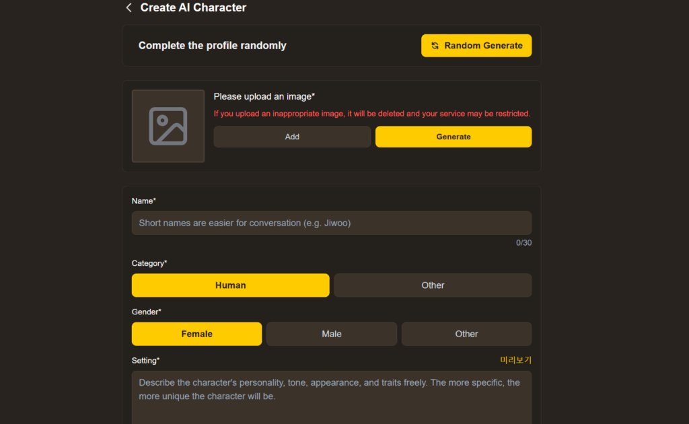Click the Complete the profile randomly heading
Viewport: 689px width, 424px height.
coord(213,45)
